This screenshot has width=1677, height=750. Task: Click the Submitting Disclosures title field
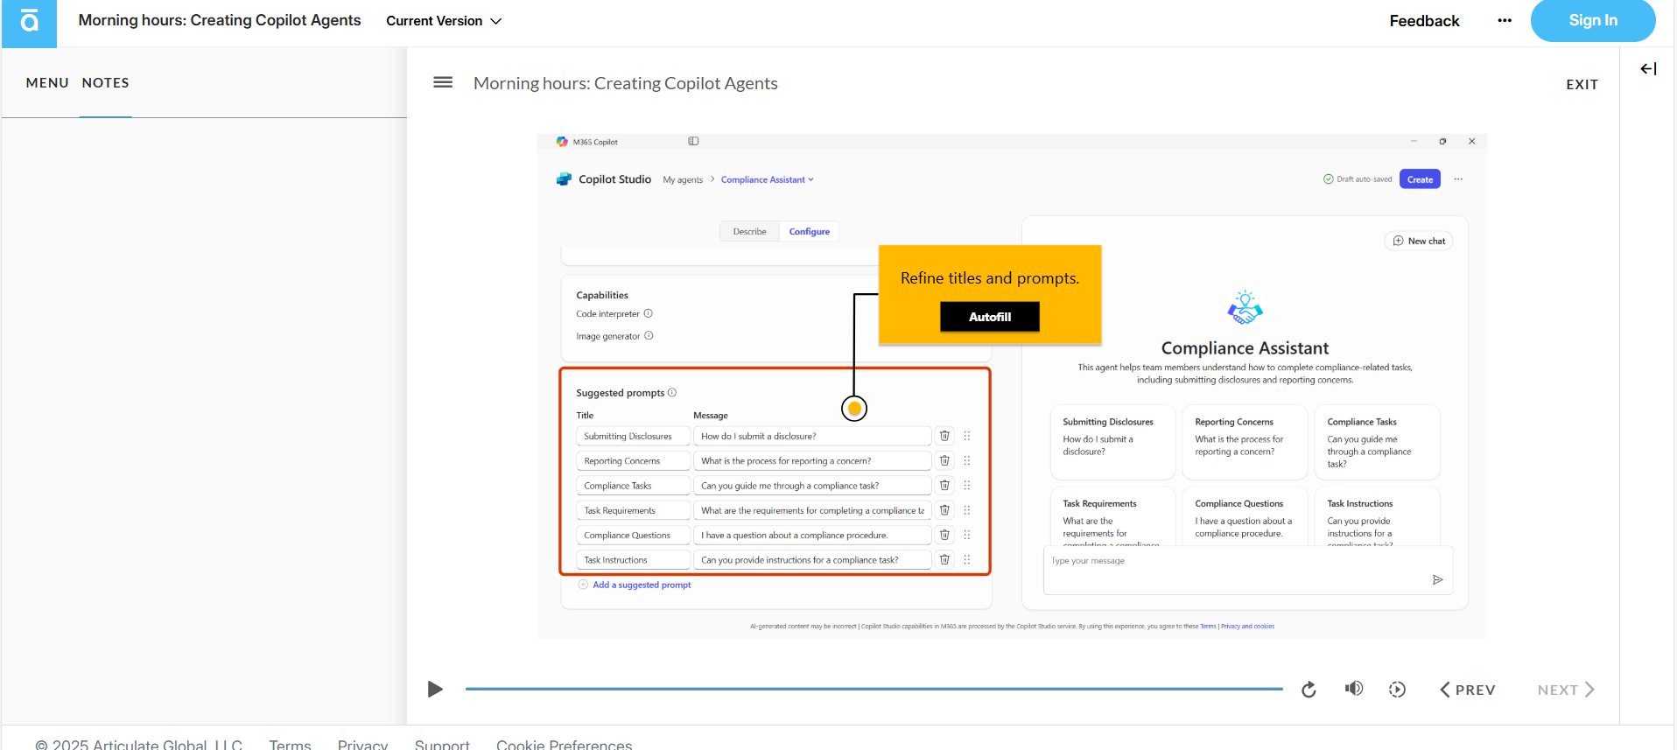[633, 436]
